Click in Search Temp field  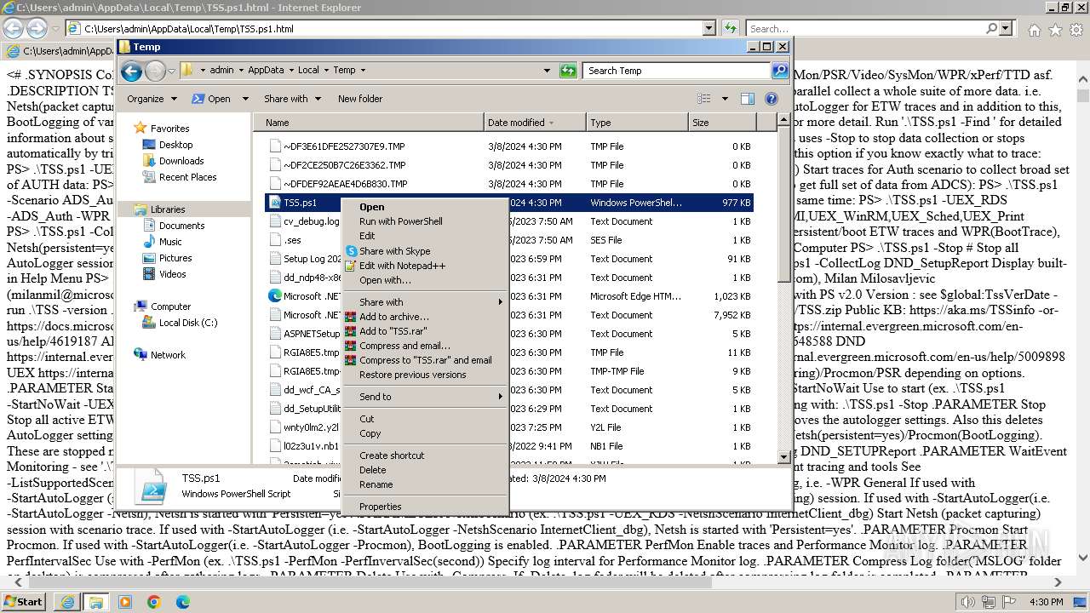tap(677, 71)
